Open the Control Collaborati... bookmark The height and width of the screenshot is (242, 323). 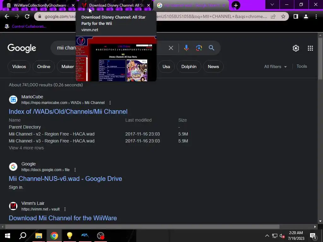[25, 26]
